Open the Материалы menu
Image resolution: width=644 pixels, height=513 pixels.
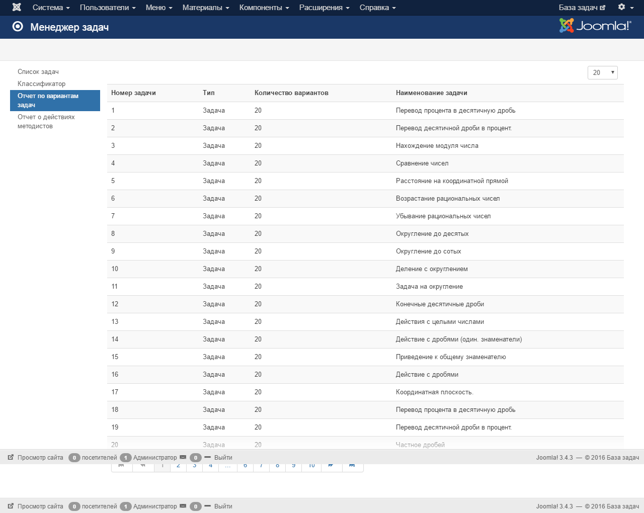[x=206, y=8]
